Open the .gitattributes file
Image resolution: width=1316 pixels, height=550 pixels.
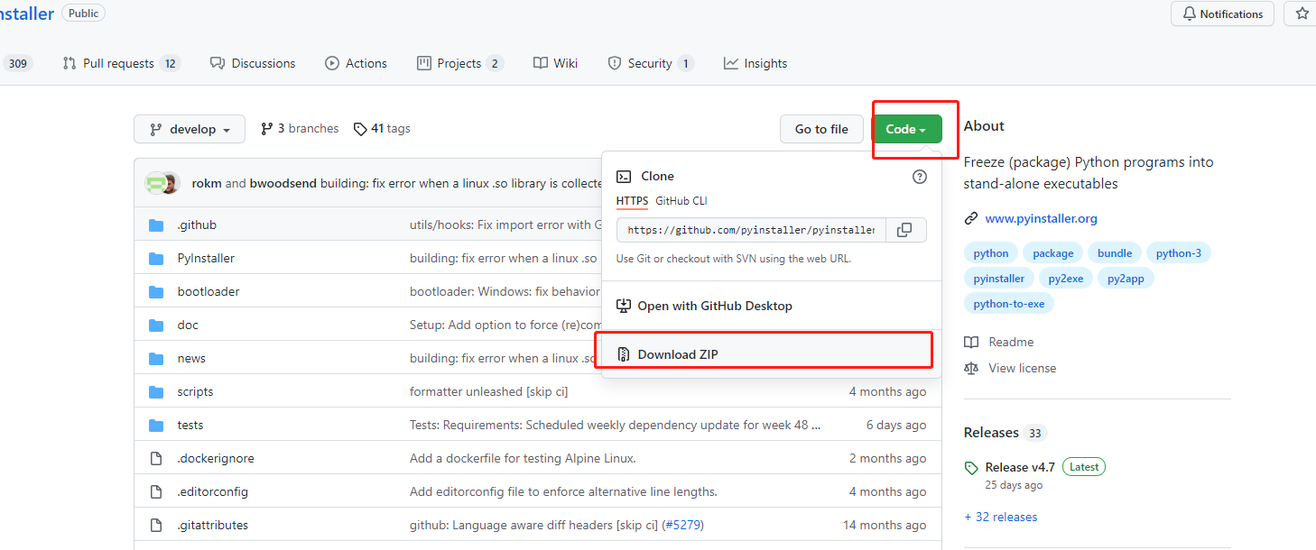pyautogui.click(x=212, y=525)
